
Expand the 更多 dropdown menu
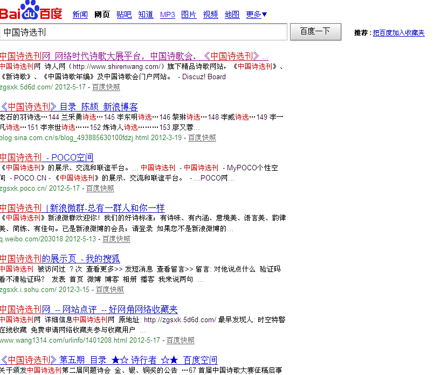[256, 15]
